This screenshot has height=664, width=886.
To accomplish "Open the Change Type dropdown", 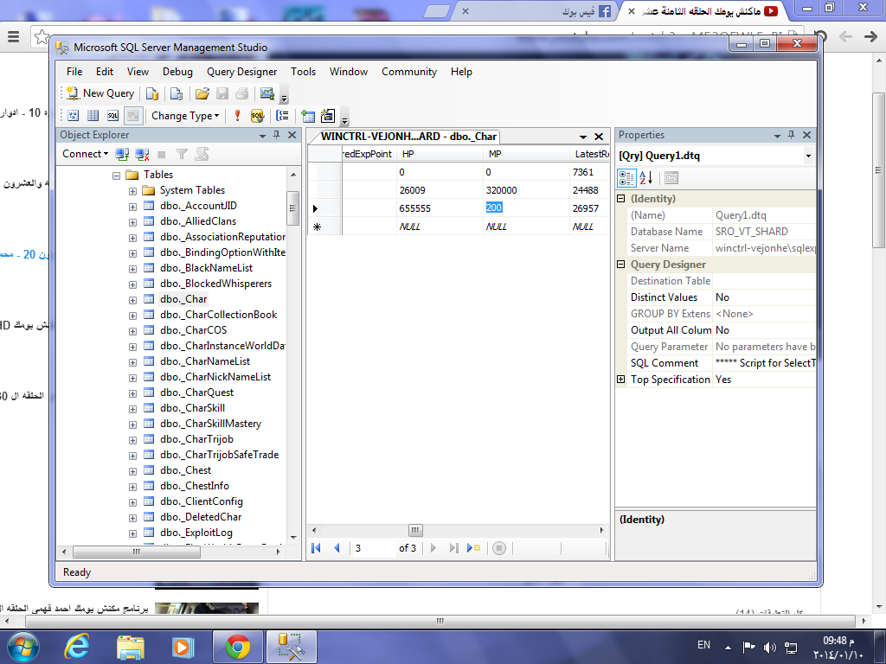I will [x=185, y=116].
